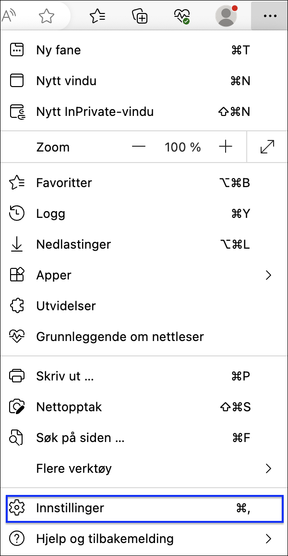The image size is (288, 556).
Task: Open Innstillinger from the menu
Action: [x=70, y=508]
